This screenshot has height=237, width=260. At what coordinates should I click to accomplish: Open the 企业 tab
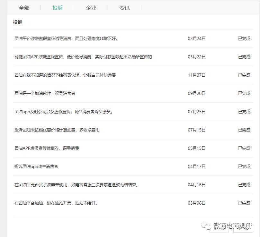(91, 8)
